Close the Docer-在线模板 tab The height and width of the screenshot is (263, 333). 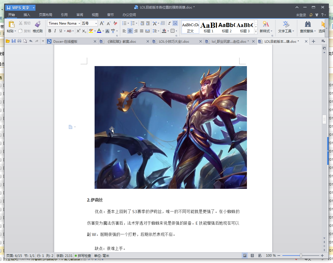coord(95,41)
